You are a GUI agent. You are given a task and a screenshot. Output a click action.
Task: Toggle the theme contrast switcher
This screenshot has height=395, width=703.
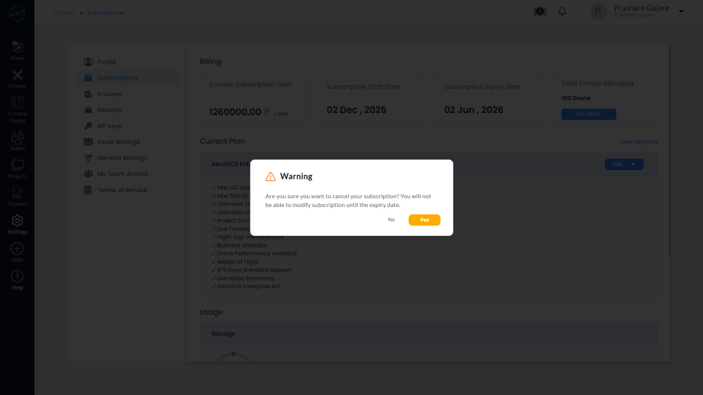coord(540,11)
